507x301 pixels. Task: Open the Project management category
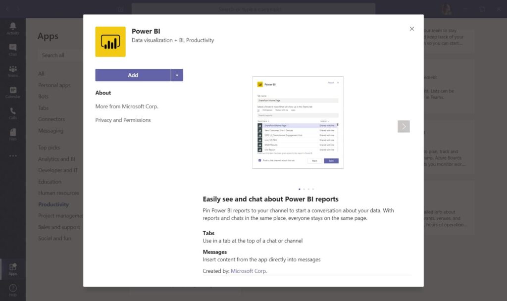pyautogui.click(x=60, y=216)
